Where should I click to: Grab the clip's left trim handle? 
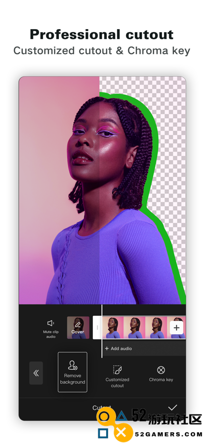[97, 328]
